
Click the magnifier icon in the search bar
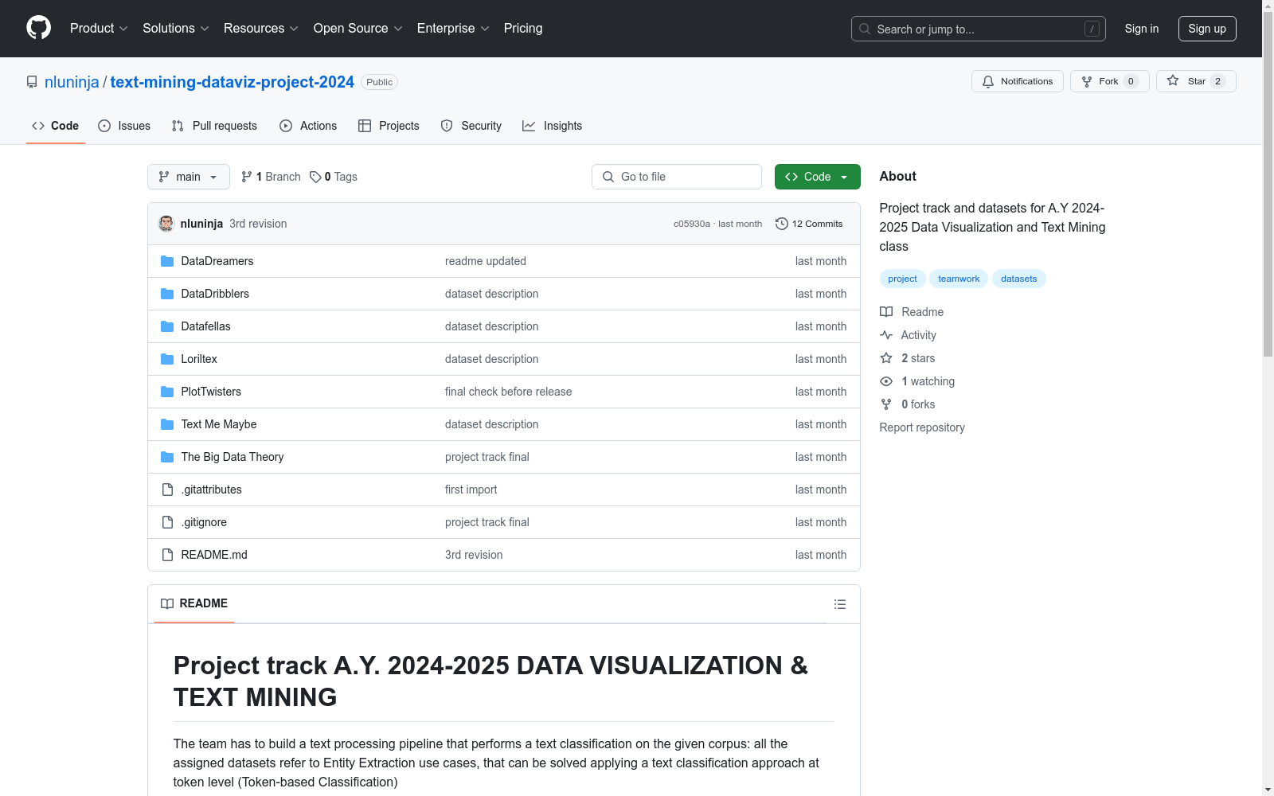click(x=865, y=29)
